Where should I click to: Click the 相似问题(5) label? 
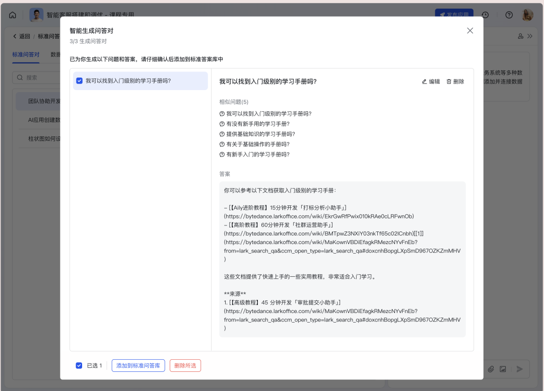click(234, 102)
